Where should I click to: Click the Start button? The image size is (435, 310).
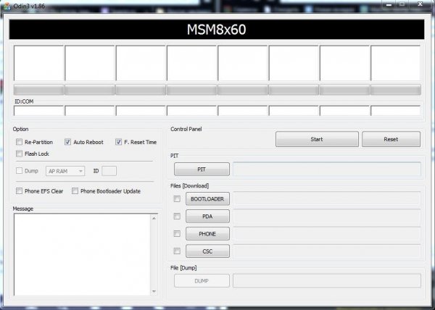[x=317, y=139]
